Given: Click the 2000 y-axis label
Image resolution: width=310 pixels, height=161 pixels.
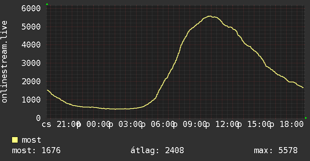Looking at the screenshot, I should (31, 82).
